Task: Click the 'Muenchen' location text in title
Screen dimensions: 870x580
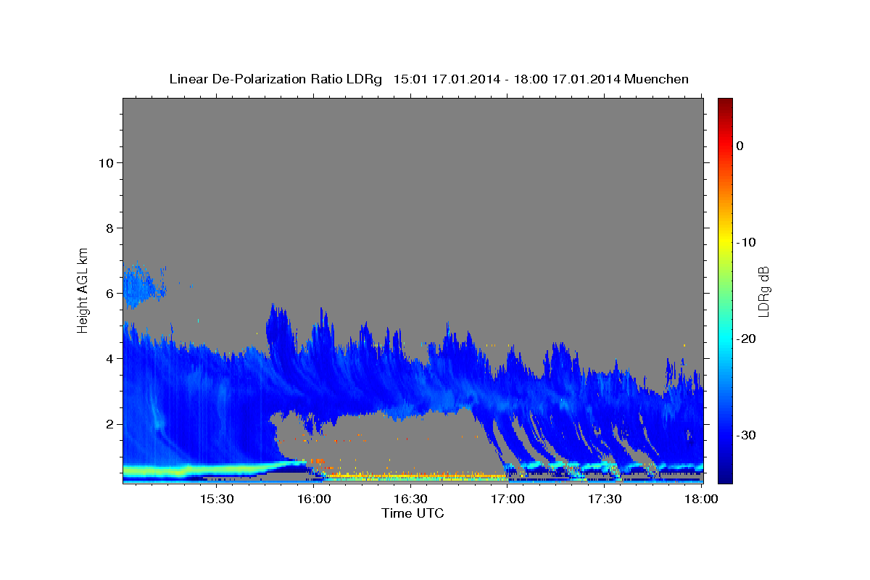Action: [x=658, y=79]
